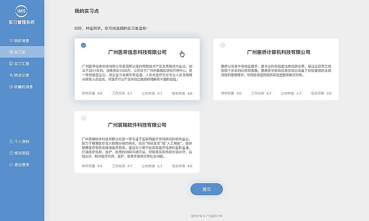Screen dimensions: 369x221
Task: Click 宿舍环境 4.6 on the 宸瑞 card
Action: (x=182, y=166)
